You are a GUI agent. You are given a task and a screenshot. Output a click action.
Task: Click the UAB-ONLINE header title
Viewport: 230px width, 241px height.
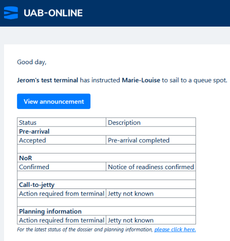click(x=53, y=13)
